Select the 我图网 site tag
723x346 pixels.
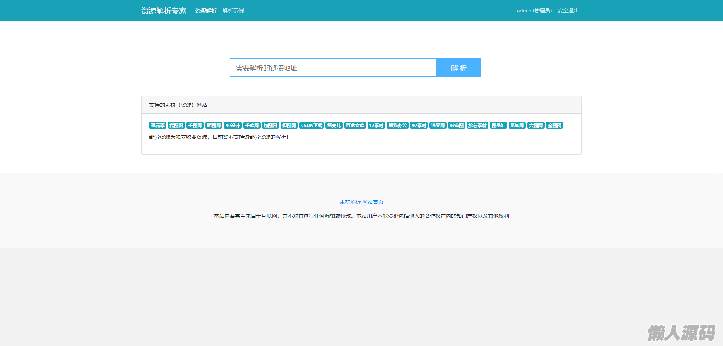click(x=176, y=126)
